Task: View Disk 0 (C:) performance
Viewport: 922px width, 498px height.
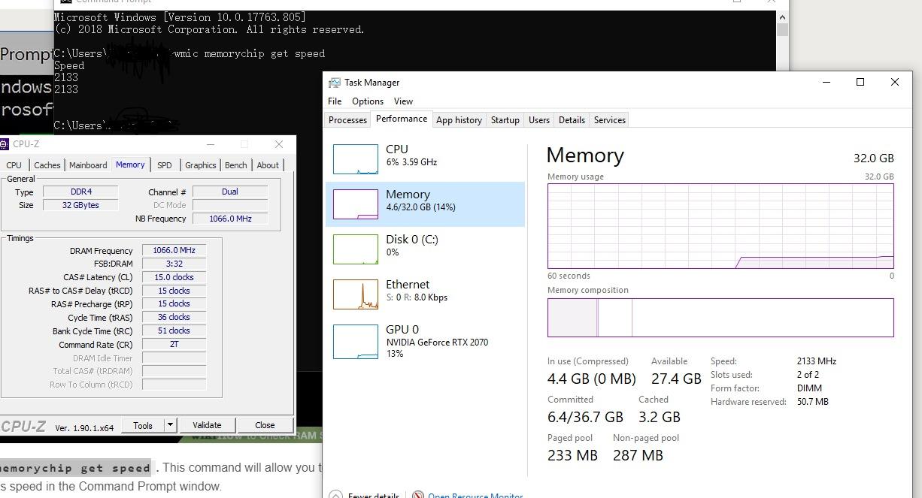Action: (426, 249)
